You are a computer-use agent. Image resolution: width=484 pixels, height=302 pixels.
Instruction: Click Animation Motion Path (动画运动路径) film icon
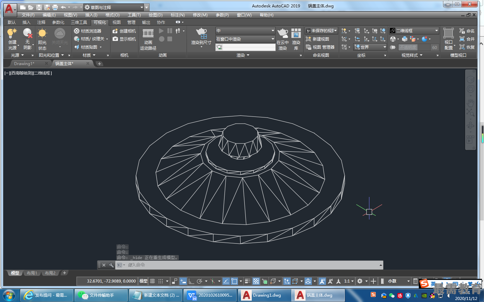(148, 33)
